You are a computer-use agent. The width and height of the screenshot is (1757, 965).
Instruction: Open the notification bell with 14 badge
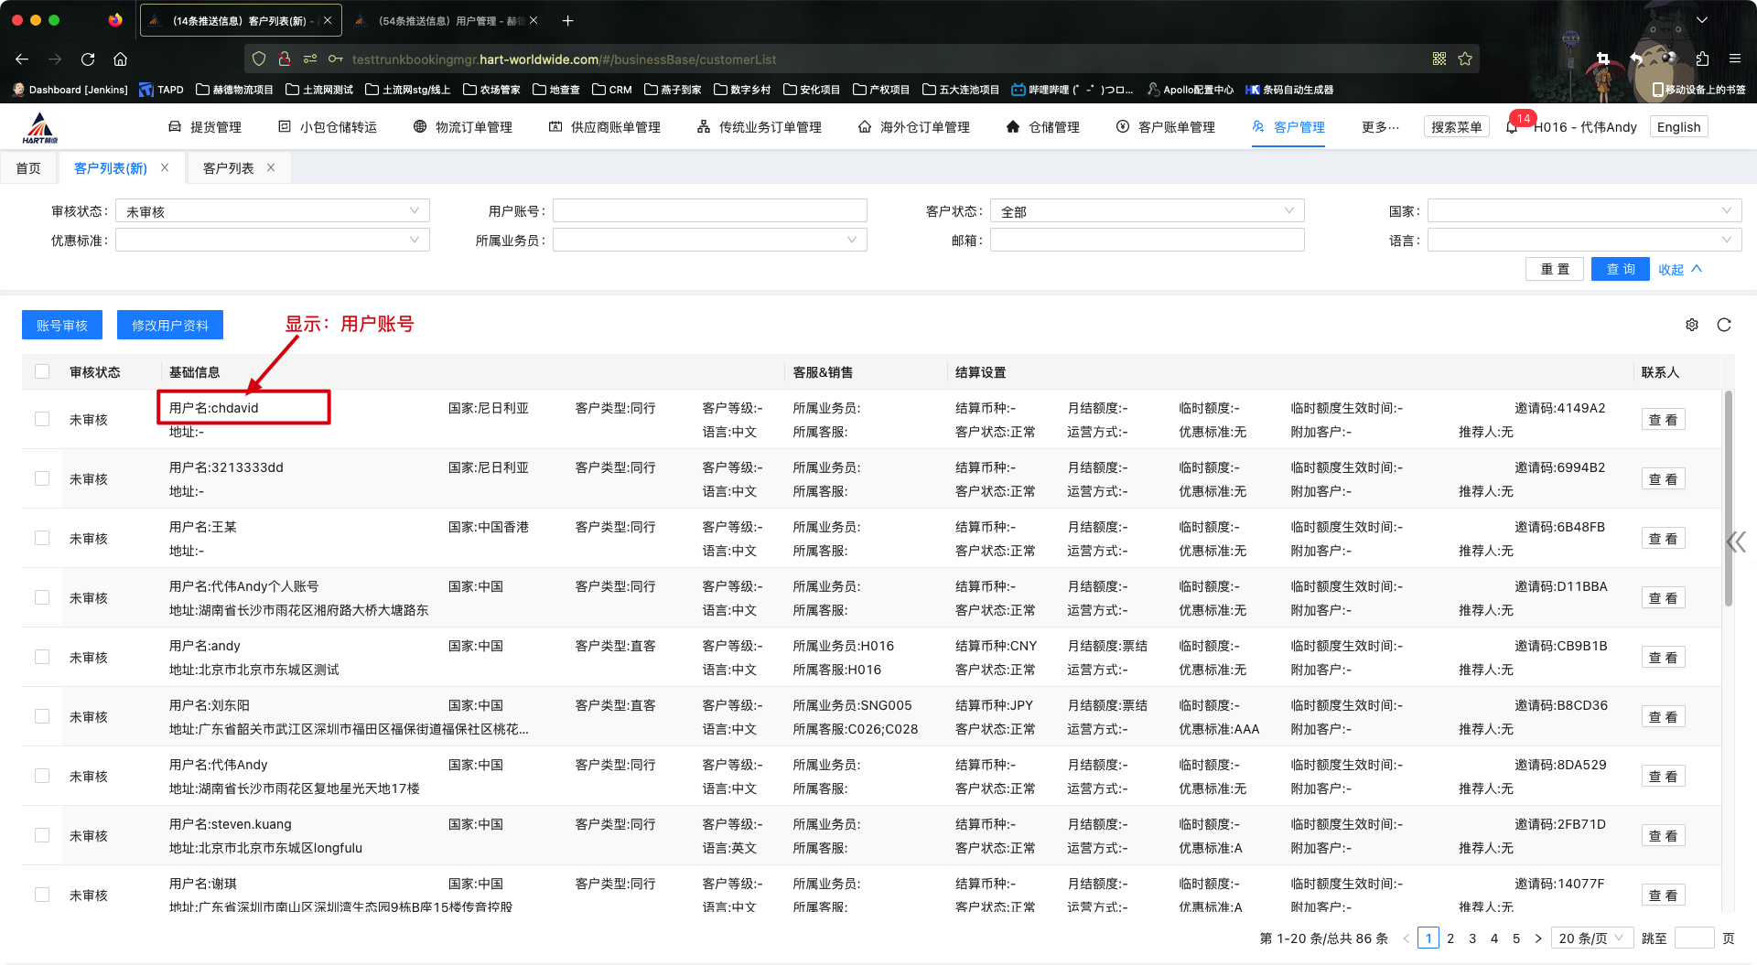pos(1513,127)
